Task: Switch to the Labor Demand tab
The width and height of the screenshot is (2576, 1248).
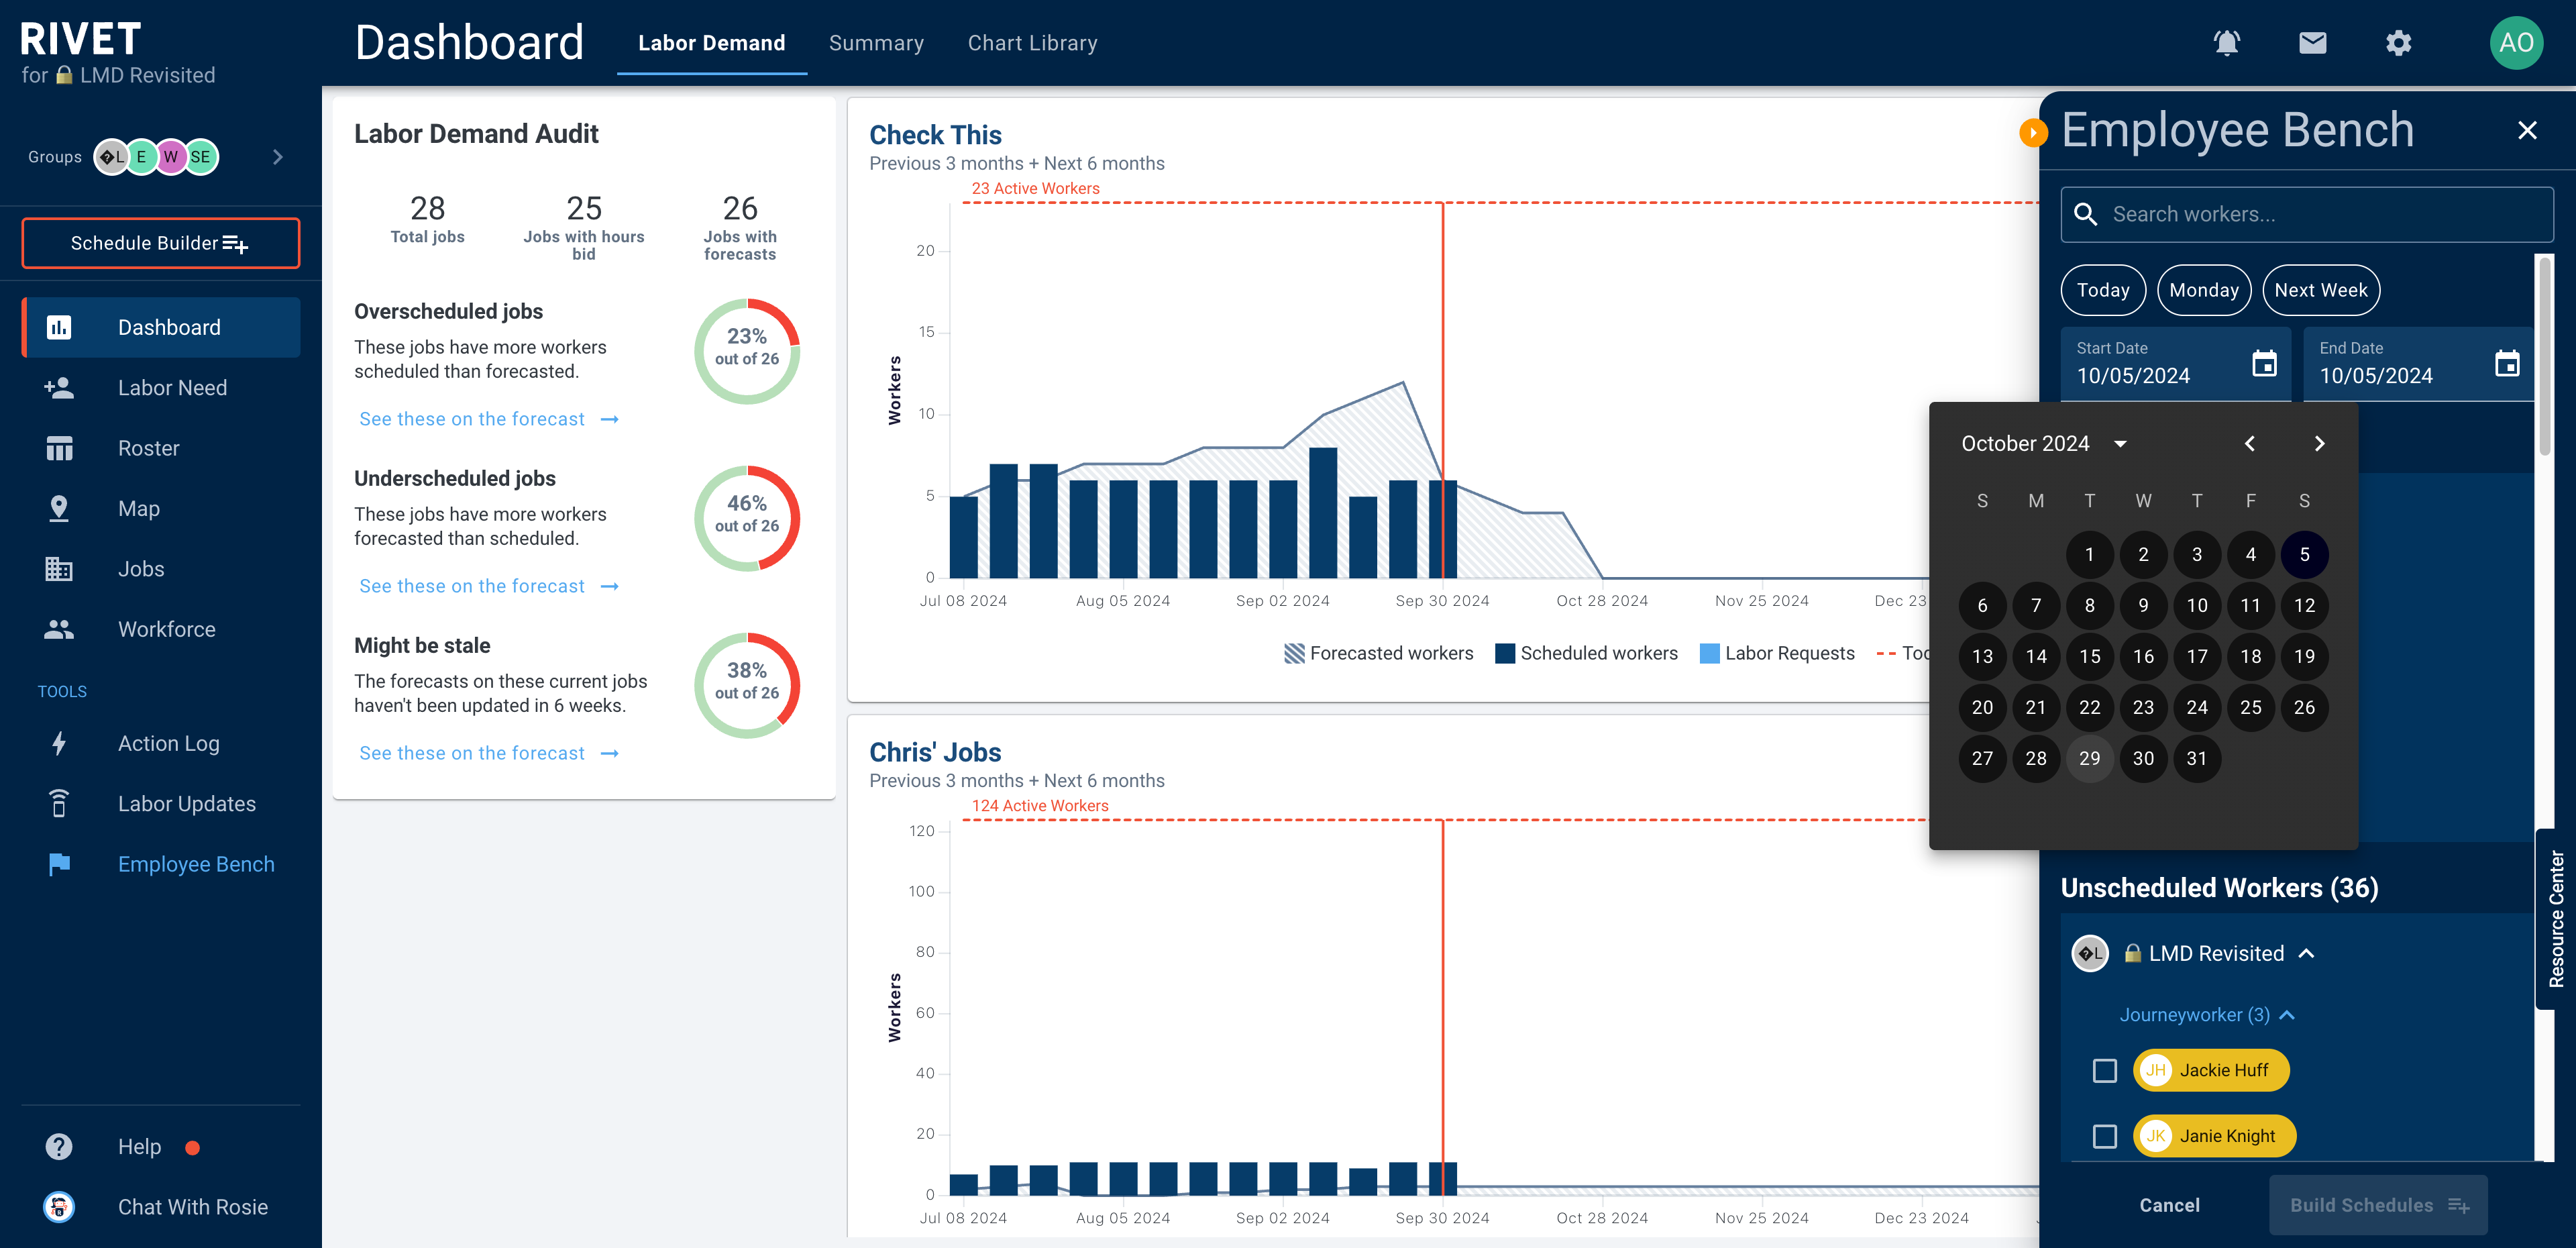Action: 711,43
